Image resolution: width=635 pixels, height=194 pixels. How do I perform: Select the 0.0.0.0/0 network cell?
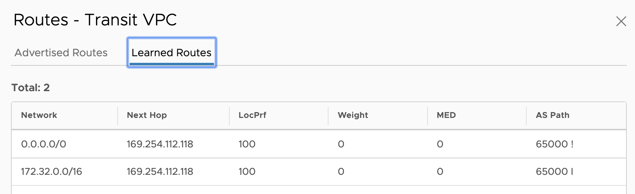coord(44,144)
